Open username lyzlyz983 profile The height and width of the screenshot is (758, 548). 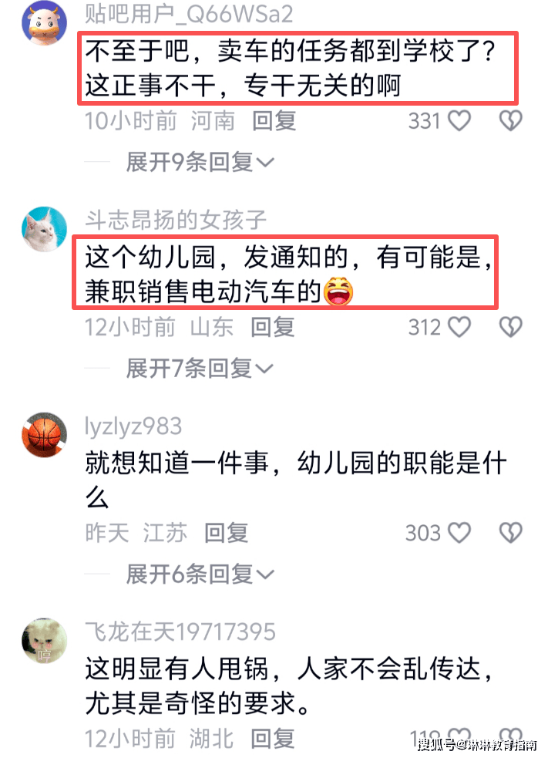click(x=133, y=426)
